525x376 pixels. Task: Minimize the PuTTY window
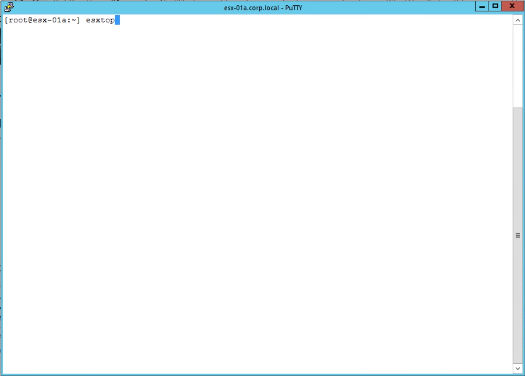point(482,6)
